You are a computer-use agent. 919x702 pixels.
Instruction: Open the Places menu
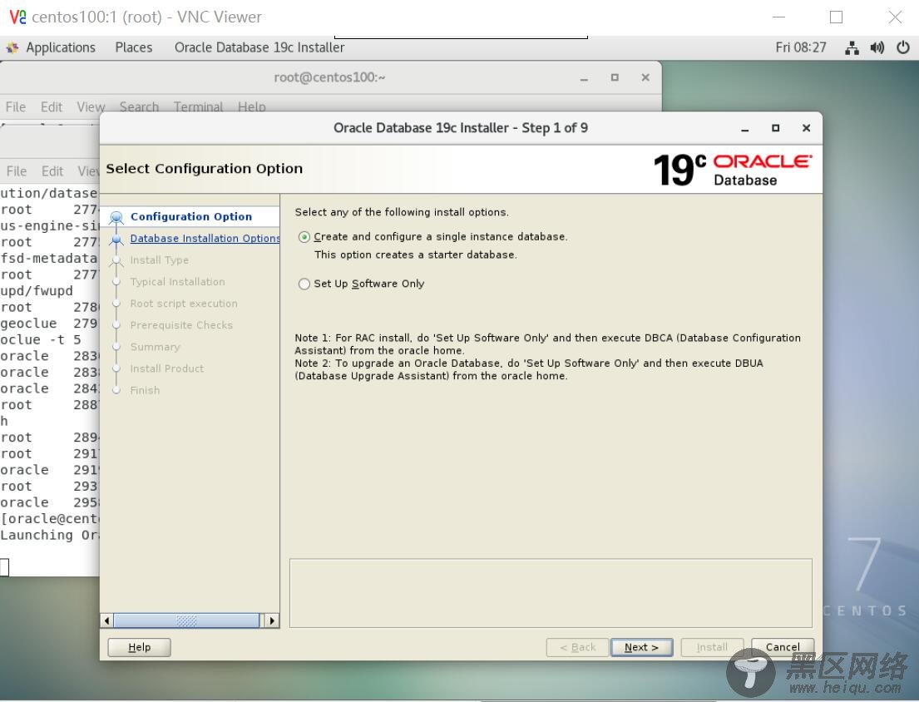point(134,47)
